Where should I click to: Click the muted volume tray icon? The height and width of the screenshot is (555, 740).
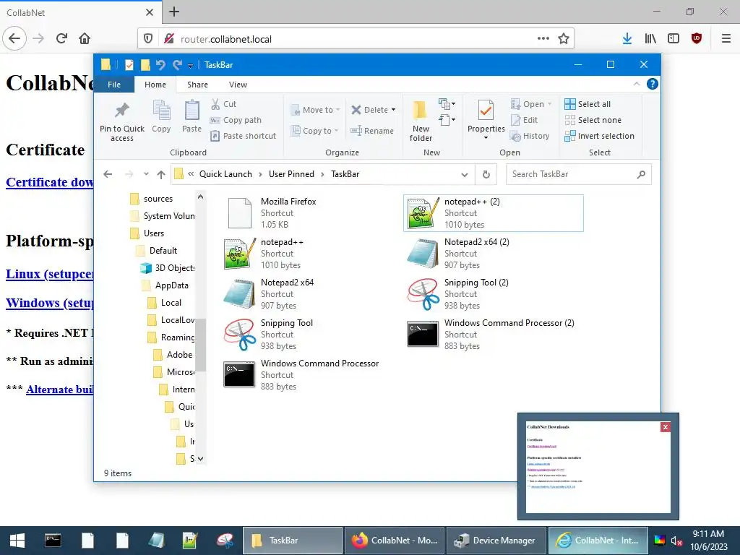[676, 541]
